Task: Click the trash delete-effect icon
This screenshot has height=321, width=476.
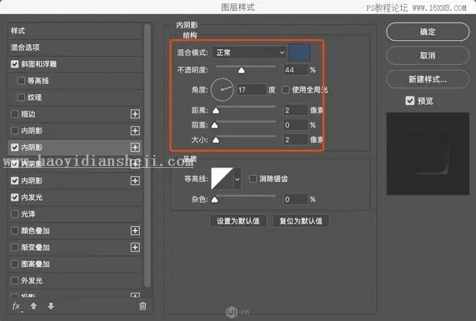Action: pyautogui.click(x=142, y=306)
